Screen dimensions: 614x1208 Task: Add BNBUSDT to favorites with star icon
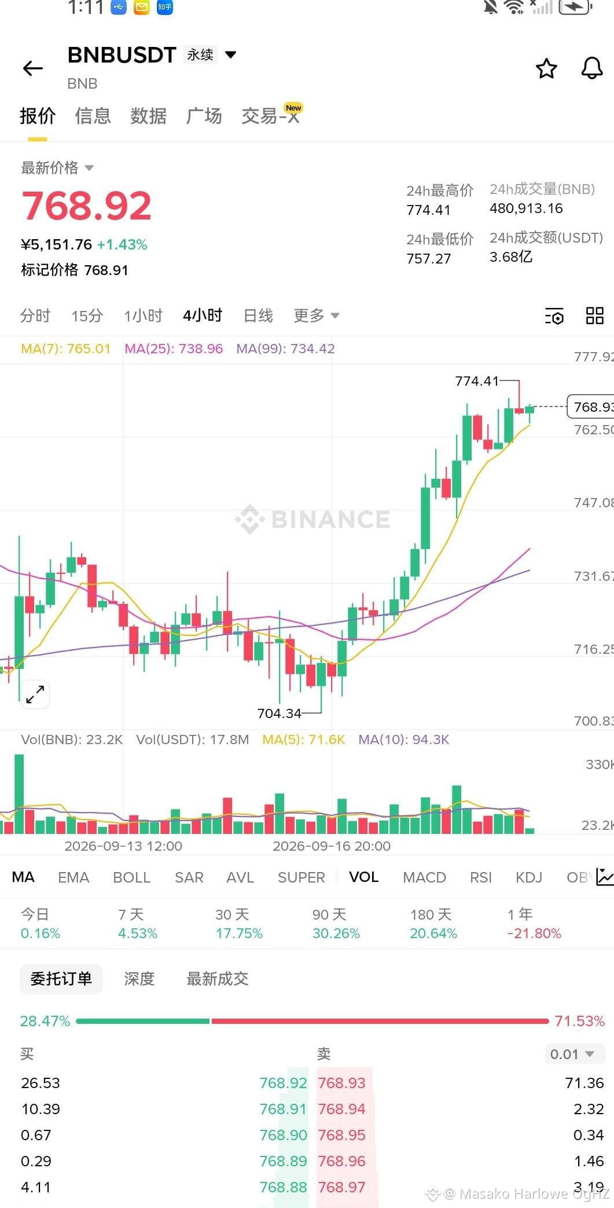[546, 68]
